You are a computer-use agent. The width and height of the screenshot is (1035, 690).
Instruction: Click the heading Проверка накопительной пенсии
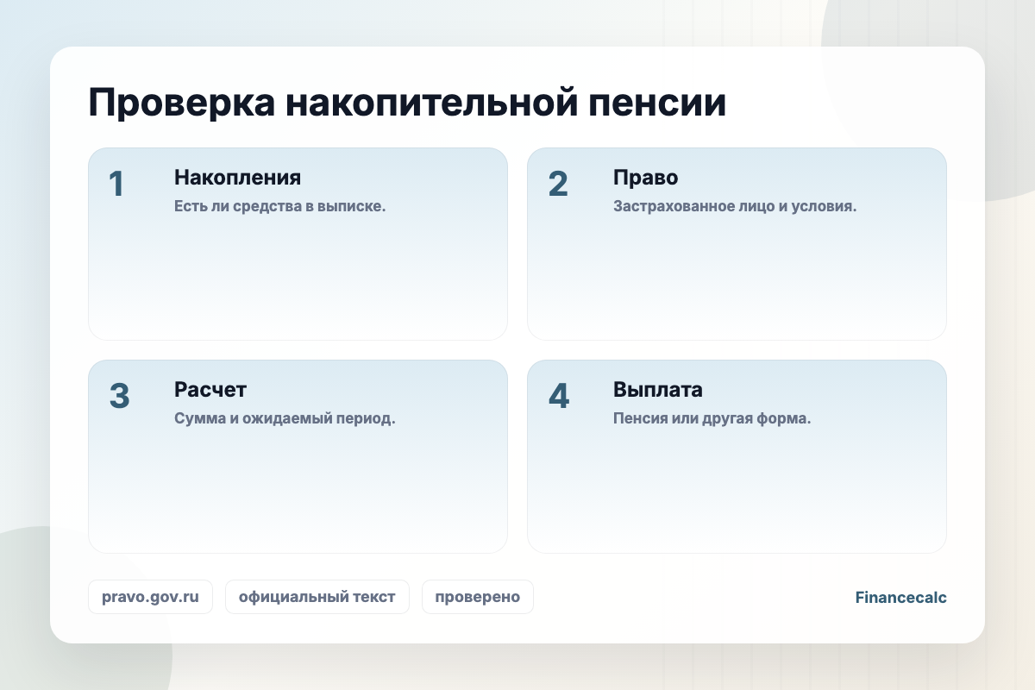pyautogui.click(x=407, y=103)
